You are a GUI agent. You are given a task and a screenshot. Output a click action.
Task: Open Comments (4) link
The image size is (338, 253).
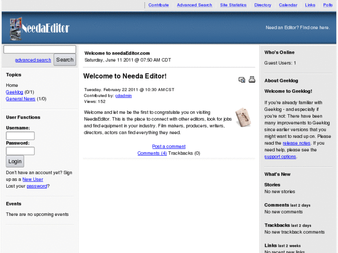[152, 153]
